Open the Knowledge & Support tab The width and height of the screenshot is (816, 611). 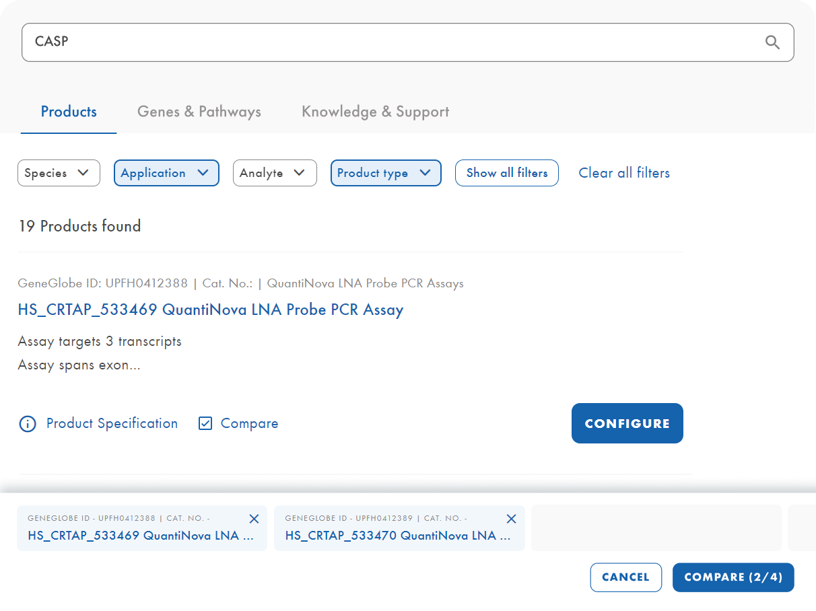coord(375,112)
